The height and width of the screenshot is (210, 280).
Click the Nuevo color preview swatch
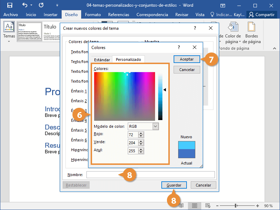187,145
